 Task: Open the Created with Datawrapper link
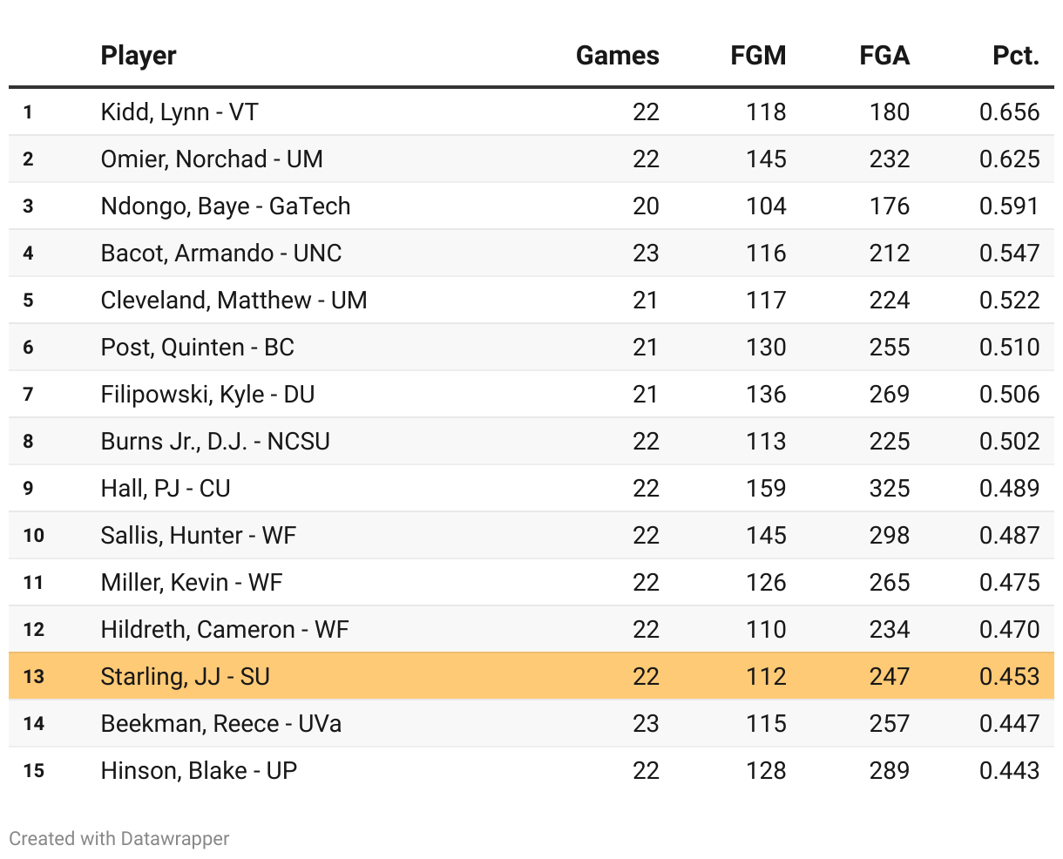pos(119,839)
